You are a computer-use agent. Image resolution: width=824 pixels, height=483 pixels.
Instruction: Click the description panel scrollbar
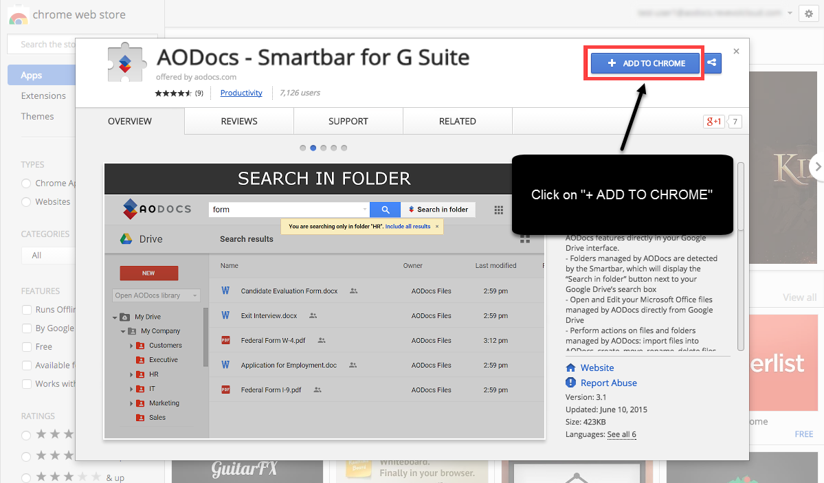point(740,256)
